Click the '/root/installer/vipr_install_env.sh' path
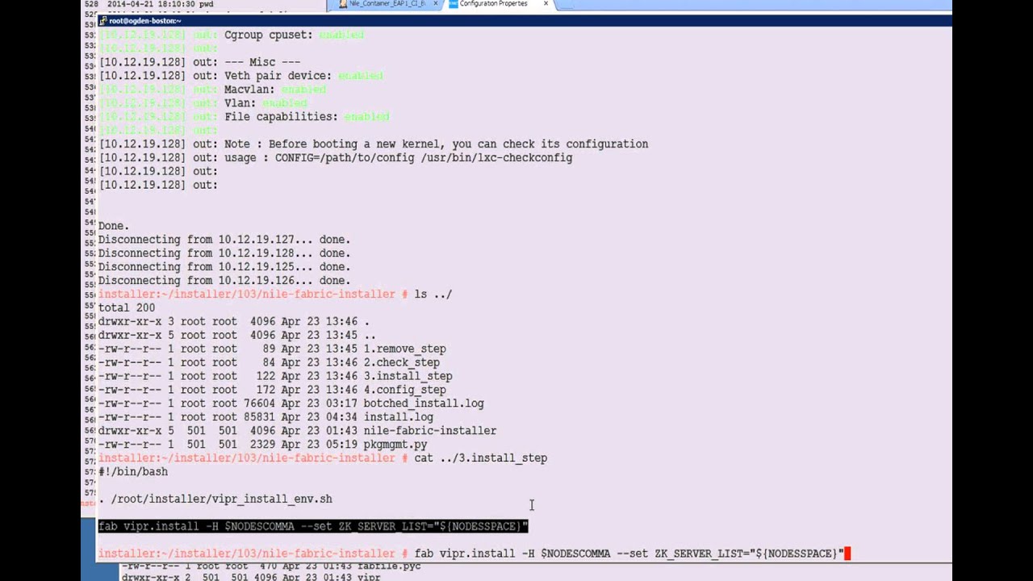 [x=221, y=499]
